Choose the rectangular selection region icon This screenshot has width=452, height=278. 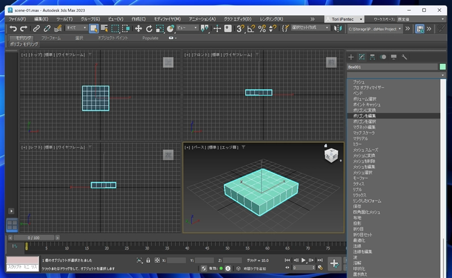(115, 29)
